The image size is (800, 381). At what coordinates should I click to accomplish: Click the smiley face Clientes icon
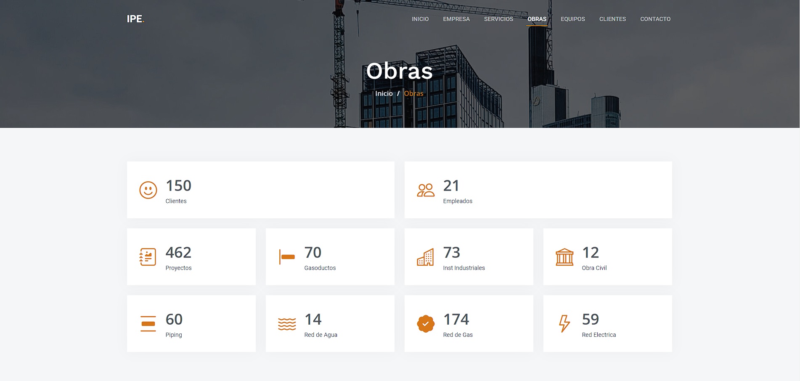pyautogui.click(x=148, y=190)
